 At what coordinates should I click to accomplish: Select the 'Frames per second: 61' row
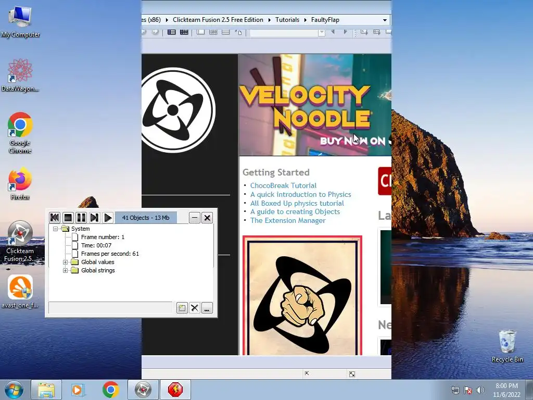point(110,254)
